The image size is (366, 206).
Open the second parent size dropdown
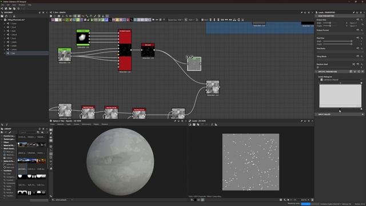192,20
